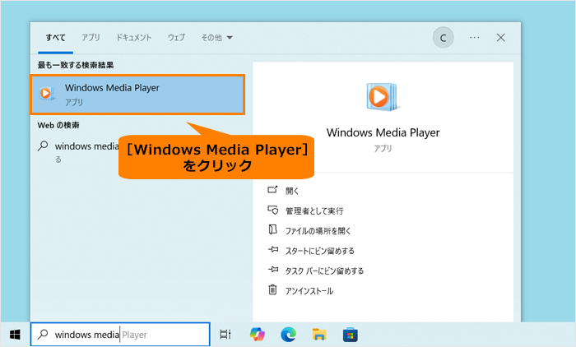The width and height of the screenshot is (576, 347).
Task: Click the magnifier icon in the search box
Action: point(43,334)
